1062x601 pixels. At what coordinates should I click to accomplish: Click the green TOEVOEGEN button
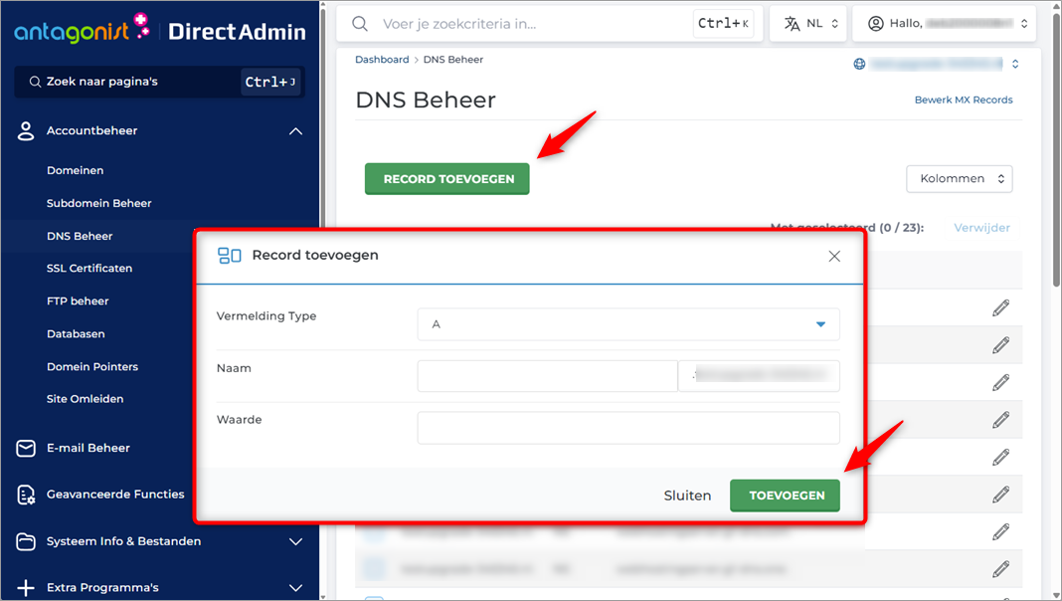click(x=785, y=496)
